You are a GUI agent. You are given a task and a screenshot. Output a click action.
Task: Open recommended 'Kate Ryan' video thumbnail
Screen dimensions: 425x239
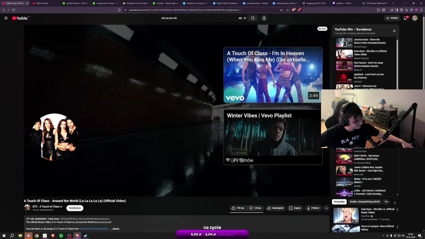(x=346, y=215)
